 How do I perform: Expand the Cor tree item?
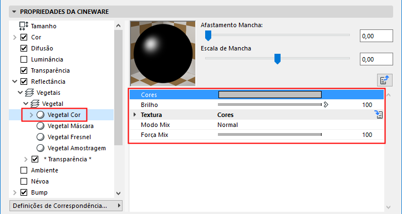click(x=14, y=37)
